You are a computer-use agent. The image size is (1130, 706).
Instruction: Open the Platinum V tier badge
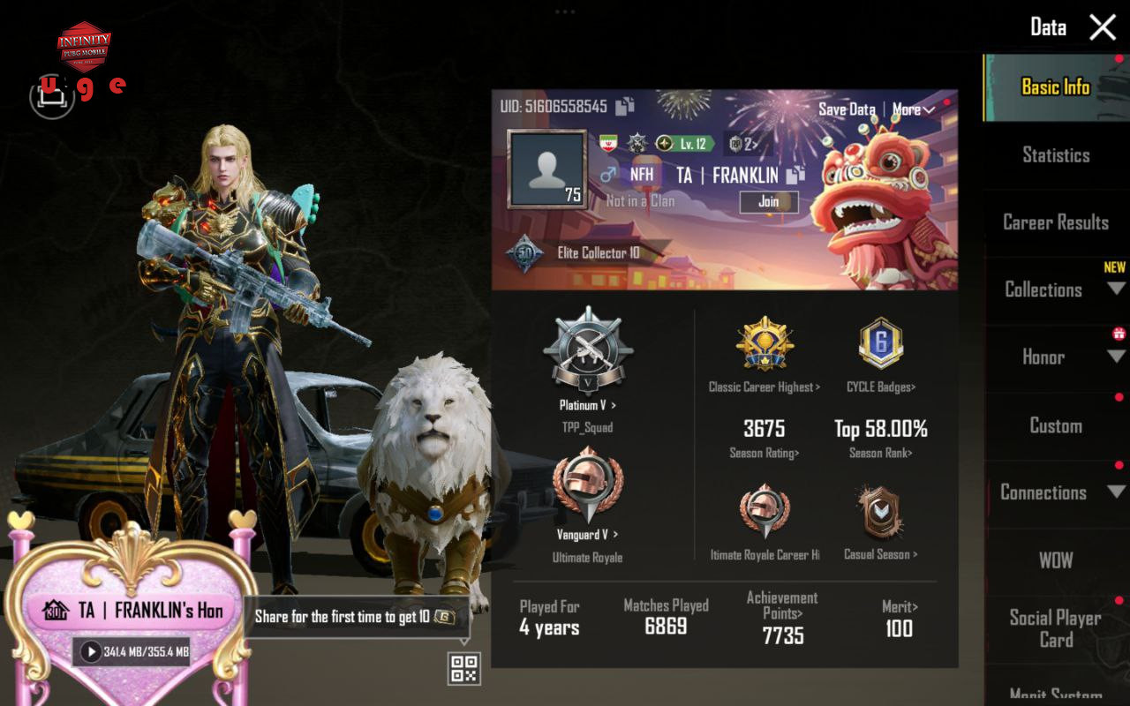(x=587, y=352)
